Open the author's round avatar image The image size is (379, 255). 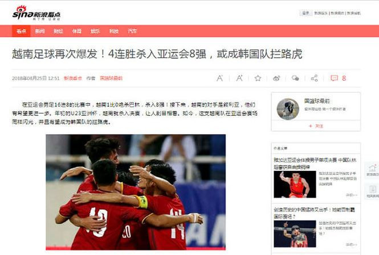288,109
